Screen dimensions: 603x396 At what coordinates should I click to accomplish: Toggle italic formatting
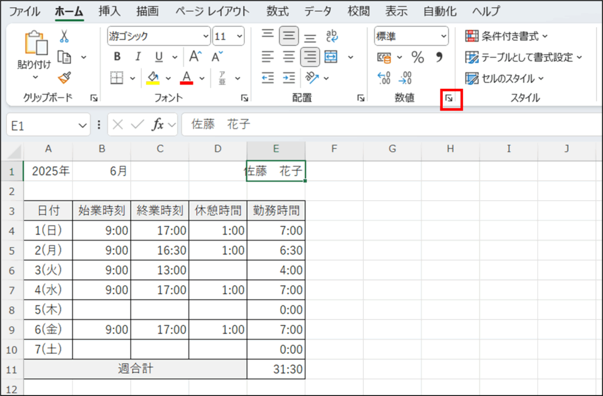coord(138,57)
